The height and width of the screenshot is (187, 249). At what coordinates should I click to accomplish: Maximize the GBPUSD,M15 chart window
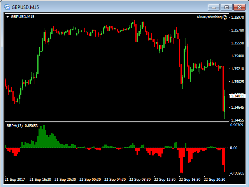[x=227, y=7]
